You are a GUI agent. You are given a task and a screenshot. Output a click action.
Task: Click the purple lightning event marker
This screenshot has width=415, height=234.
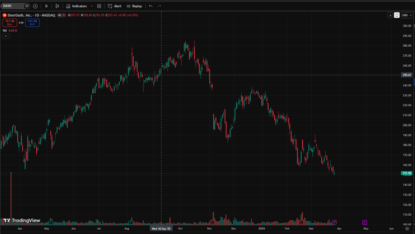click(334, 222)
